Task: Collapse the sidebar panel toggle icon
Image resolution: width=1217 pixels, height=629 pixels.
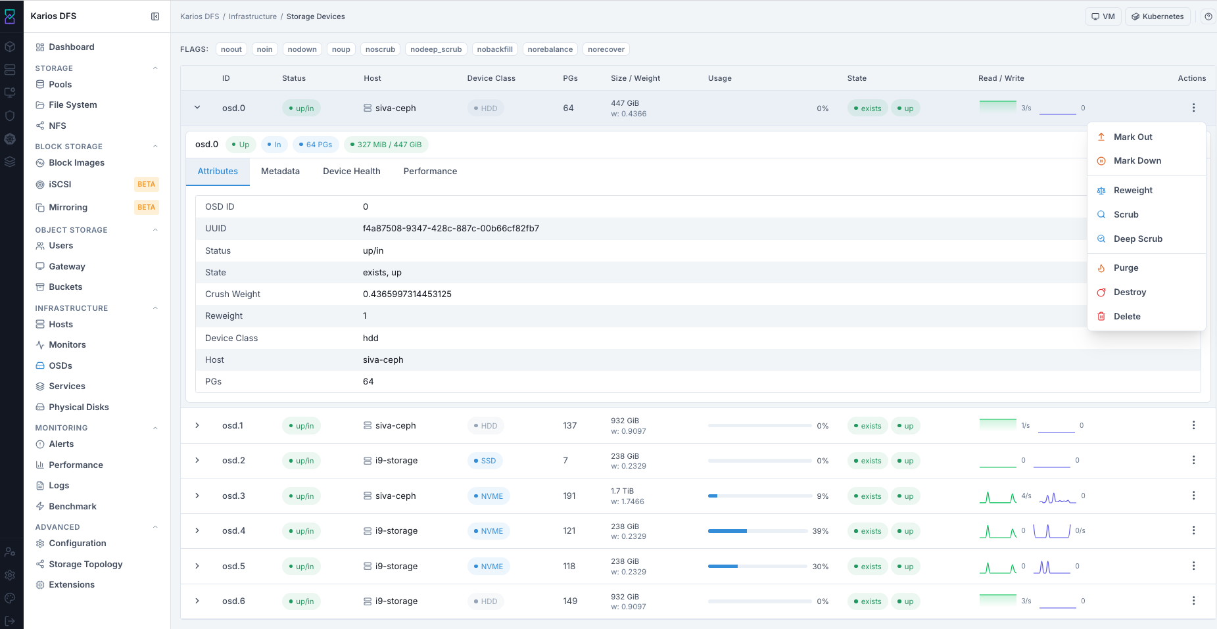Action: [155, 16]
